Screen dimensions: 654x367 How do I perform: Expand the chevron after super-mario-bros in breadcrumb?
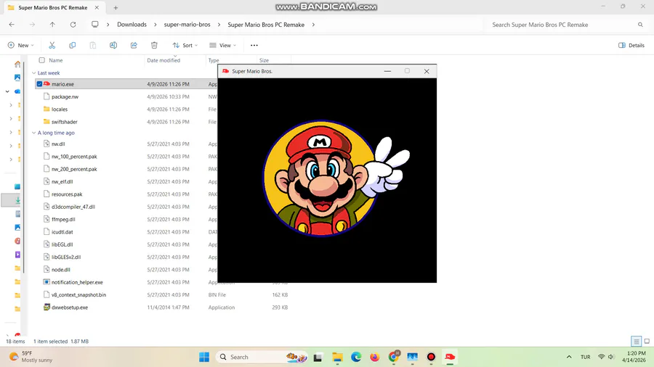pyautogui.click(x=219, y=25)
